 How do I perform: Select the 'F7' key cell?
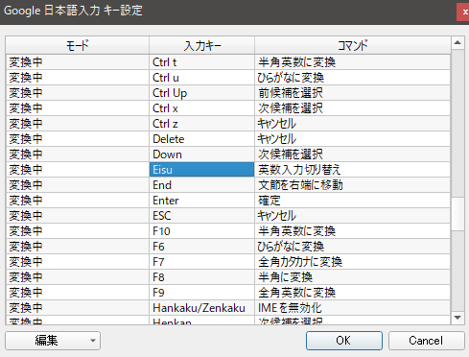tap(202, 262)
